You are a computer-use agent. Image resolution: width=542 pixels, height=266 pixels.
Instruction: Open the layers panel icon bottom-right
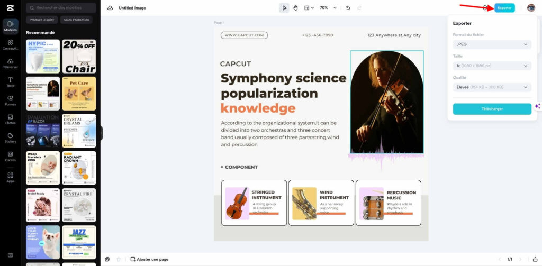[535, 259]
